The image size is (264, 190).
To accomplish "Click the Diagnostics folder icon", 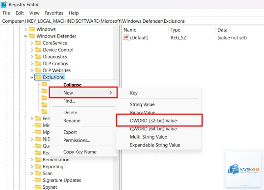I will click(38, 57).
